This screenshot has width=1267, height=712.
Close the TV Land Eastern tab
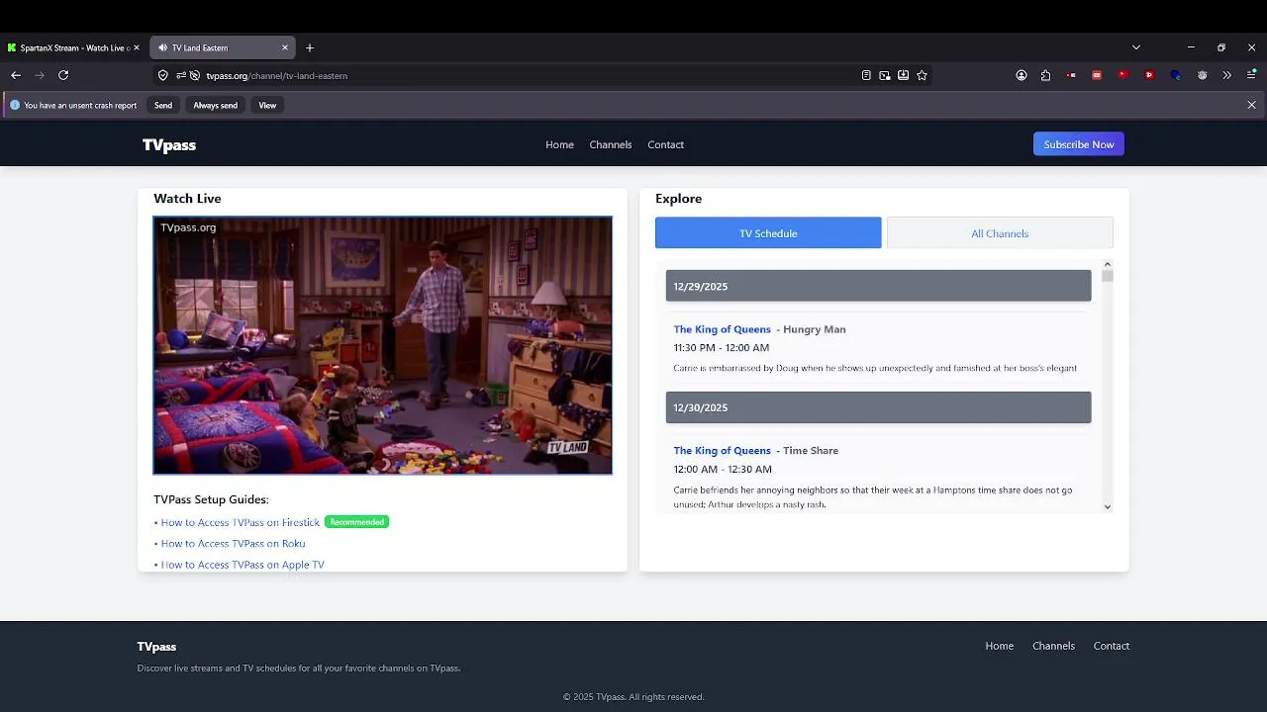[x=285, y=47]
